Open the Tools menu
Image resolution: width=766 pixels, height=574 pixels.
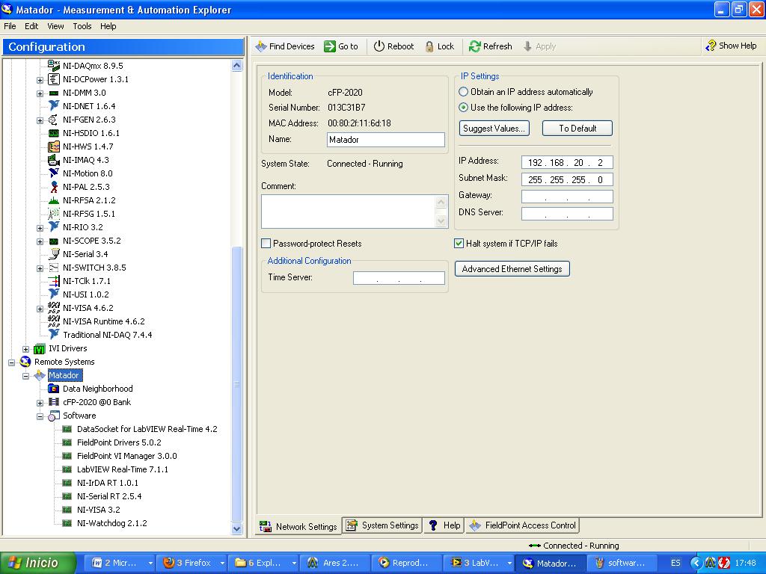click(82, 26)
